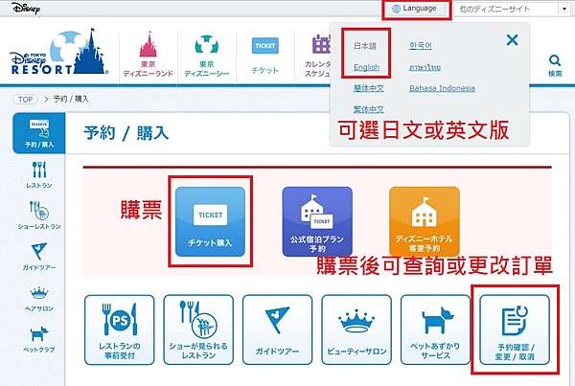Image resolution: width=575 pixels, height=386 pixels.
Task: Open the calendar schedule navigation item
Action: click(318, 56)
